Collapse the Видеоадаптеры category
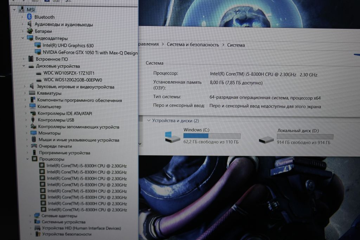 coord(23,38)
